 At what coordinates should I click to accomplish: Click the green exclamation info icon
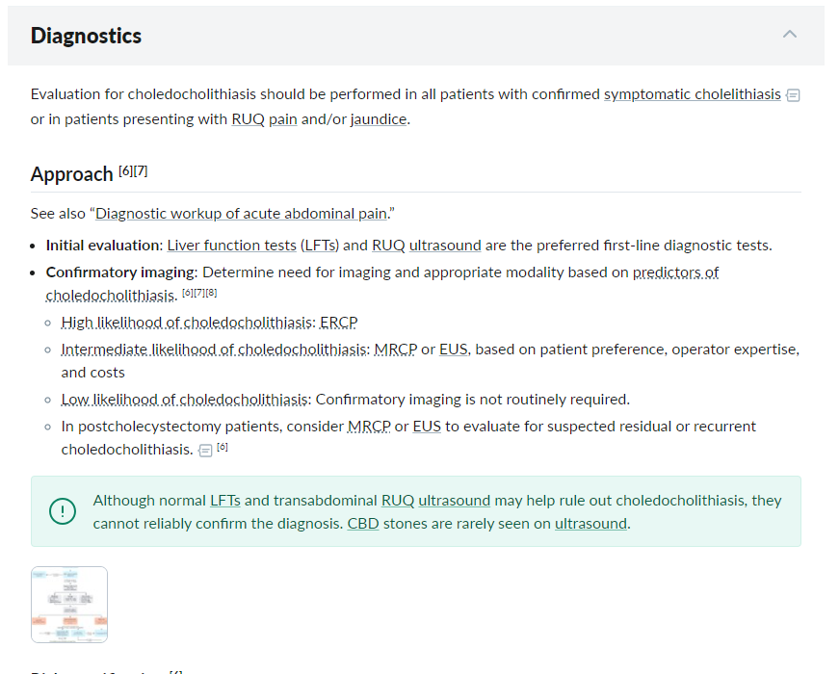coord(63,511)
